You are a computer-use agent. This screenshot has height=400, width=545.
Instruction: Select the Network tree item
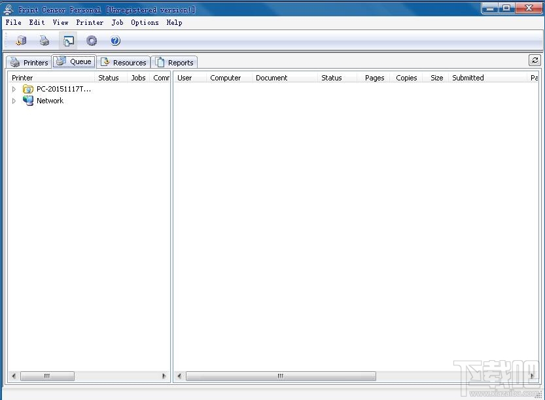pos(50,101)
